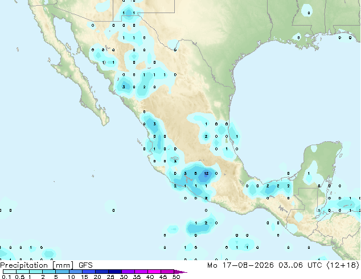Viewport: 361px width, 279px height.
Task: Click the 45–50 mm legend color swatch
Action: (167, 272)
